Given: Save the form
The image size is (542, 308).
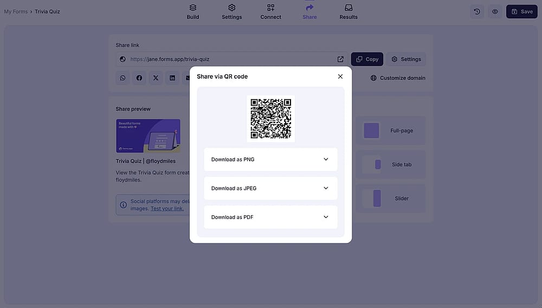Looking at the screenshot, I should 521,11.
